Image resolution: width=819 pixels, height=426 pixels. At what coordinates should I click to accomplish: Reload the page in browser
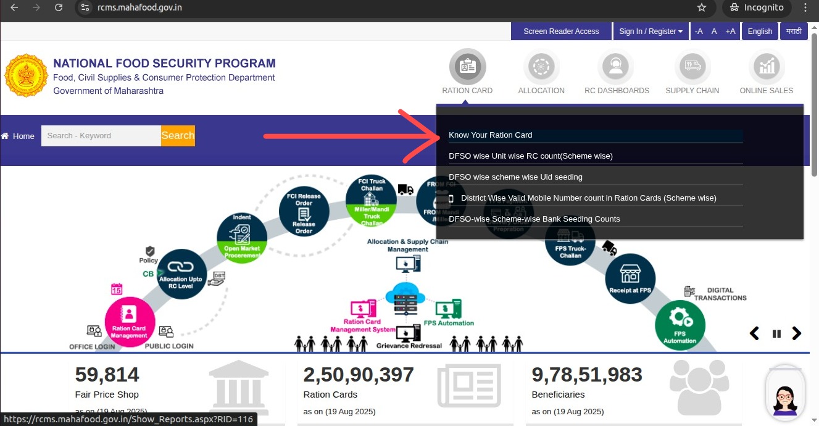click(x=59, y=7)
